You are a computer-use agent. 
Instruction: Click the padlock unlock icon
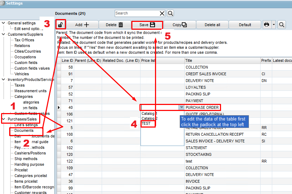pyautogui.click(x=61, y=25)
